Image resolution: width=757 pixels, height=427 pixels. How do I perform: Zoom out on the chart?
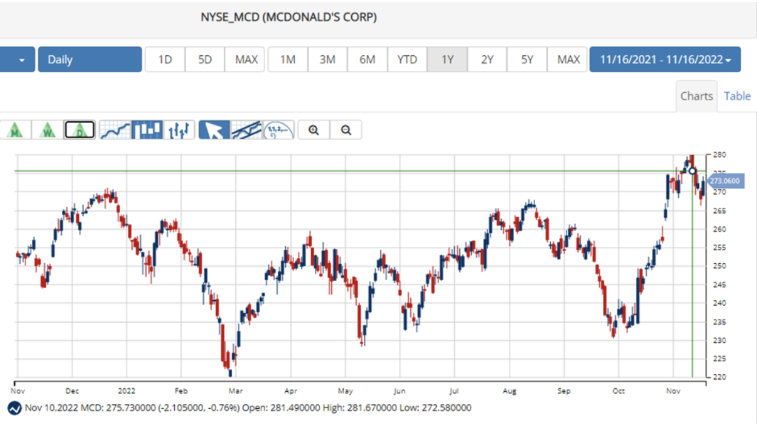346,130
